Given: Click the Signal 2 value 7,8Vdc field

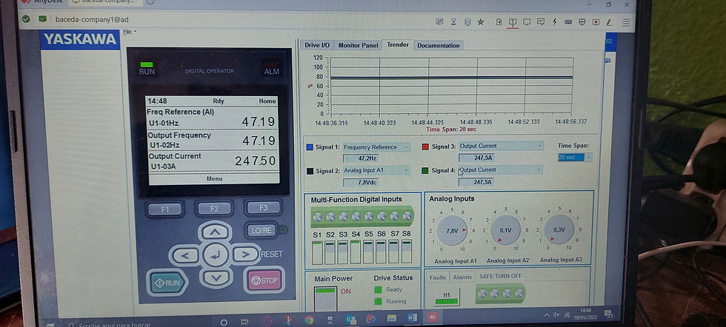Looking at the screenshot, I should point(361,182).
